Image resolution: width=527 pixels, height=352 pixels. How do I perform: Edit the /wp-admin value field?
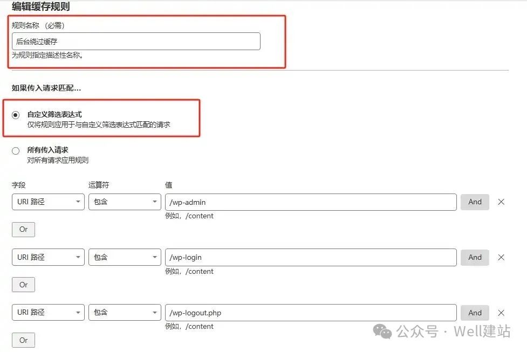[x=311, y=202]
